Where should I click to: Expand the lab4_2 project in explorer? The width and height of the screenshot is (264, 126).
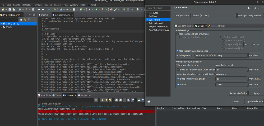click(x=1, y=24)
